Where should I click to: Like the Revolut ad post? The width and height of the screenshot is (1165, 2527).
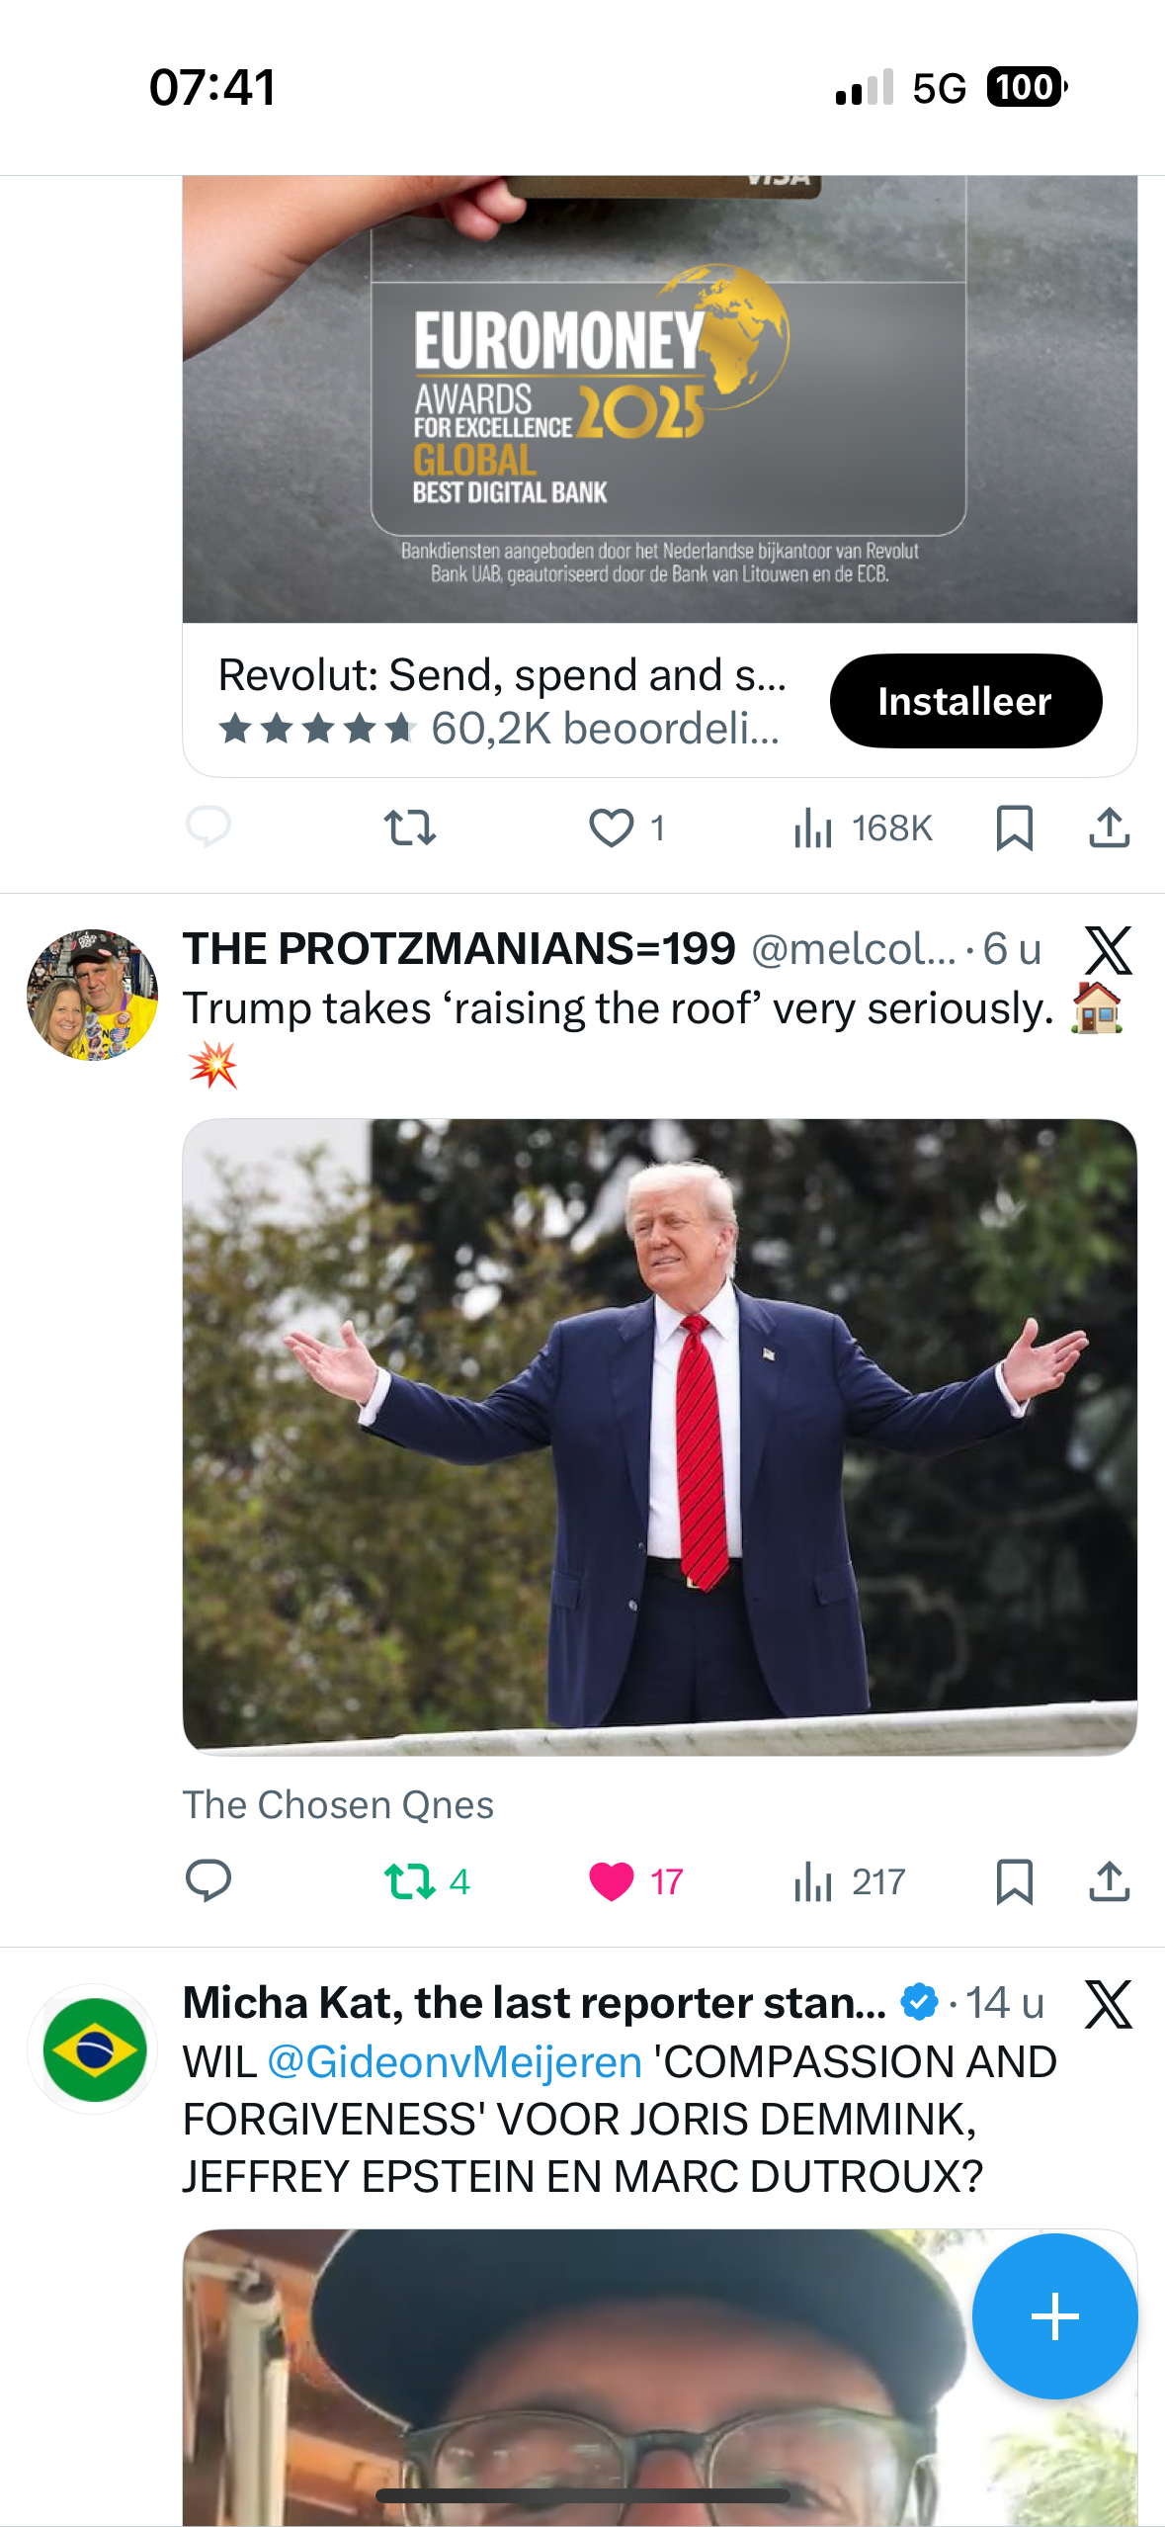click(612, 828)
